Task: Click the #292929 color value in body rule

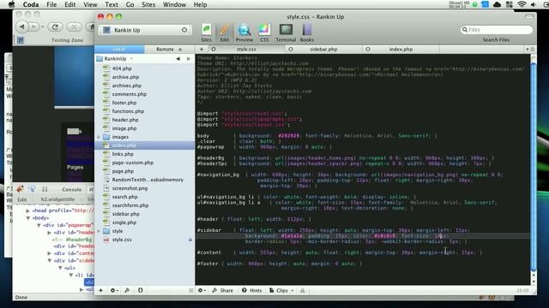Action: [289, 135]
